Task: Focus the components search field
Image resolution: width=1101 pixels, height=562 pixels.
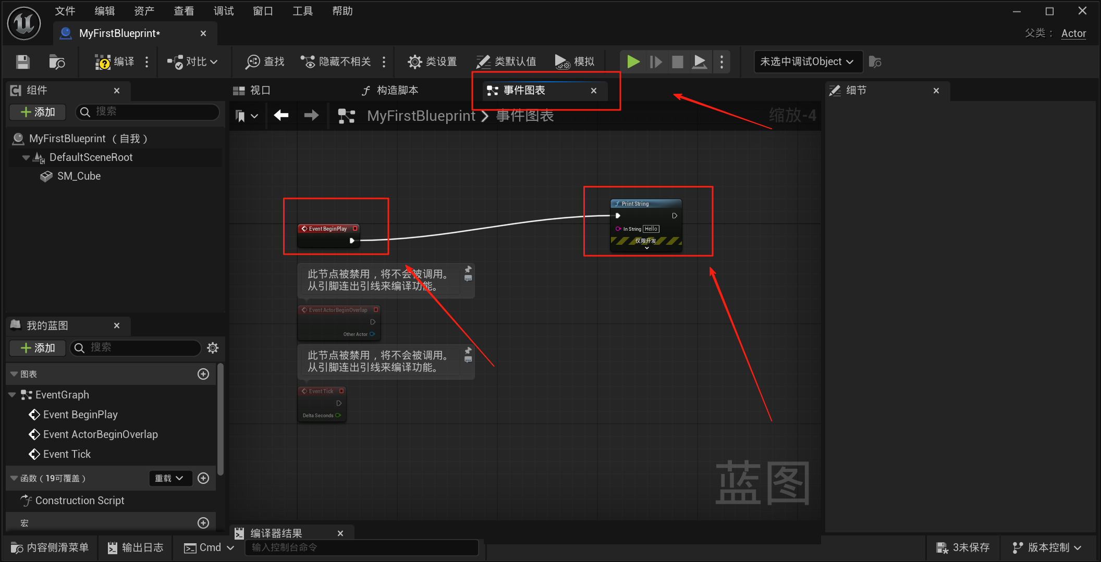Action: pyautogui.click(x=148, y=112)
